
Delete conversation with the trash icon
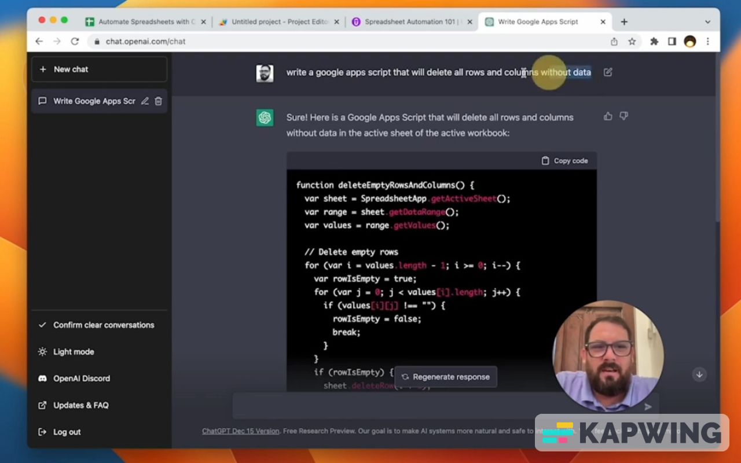(x=159, y=101)
